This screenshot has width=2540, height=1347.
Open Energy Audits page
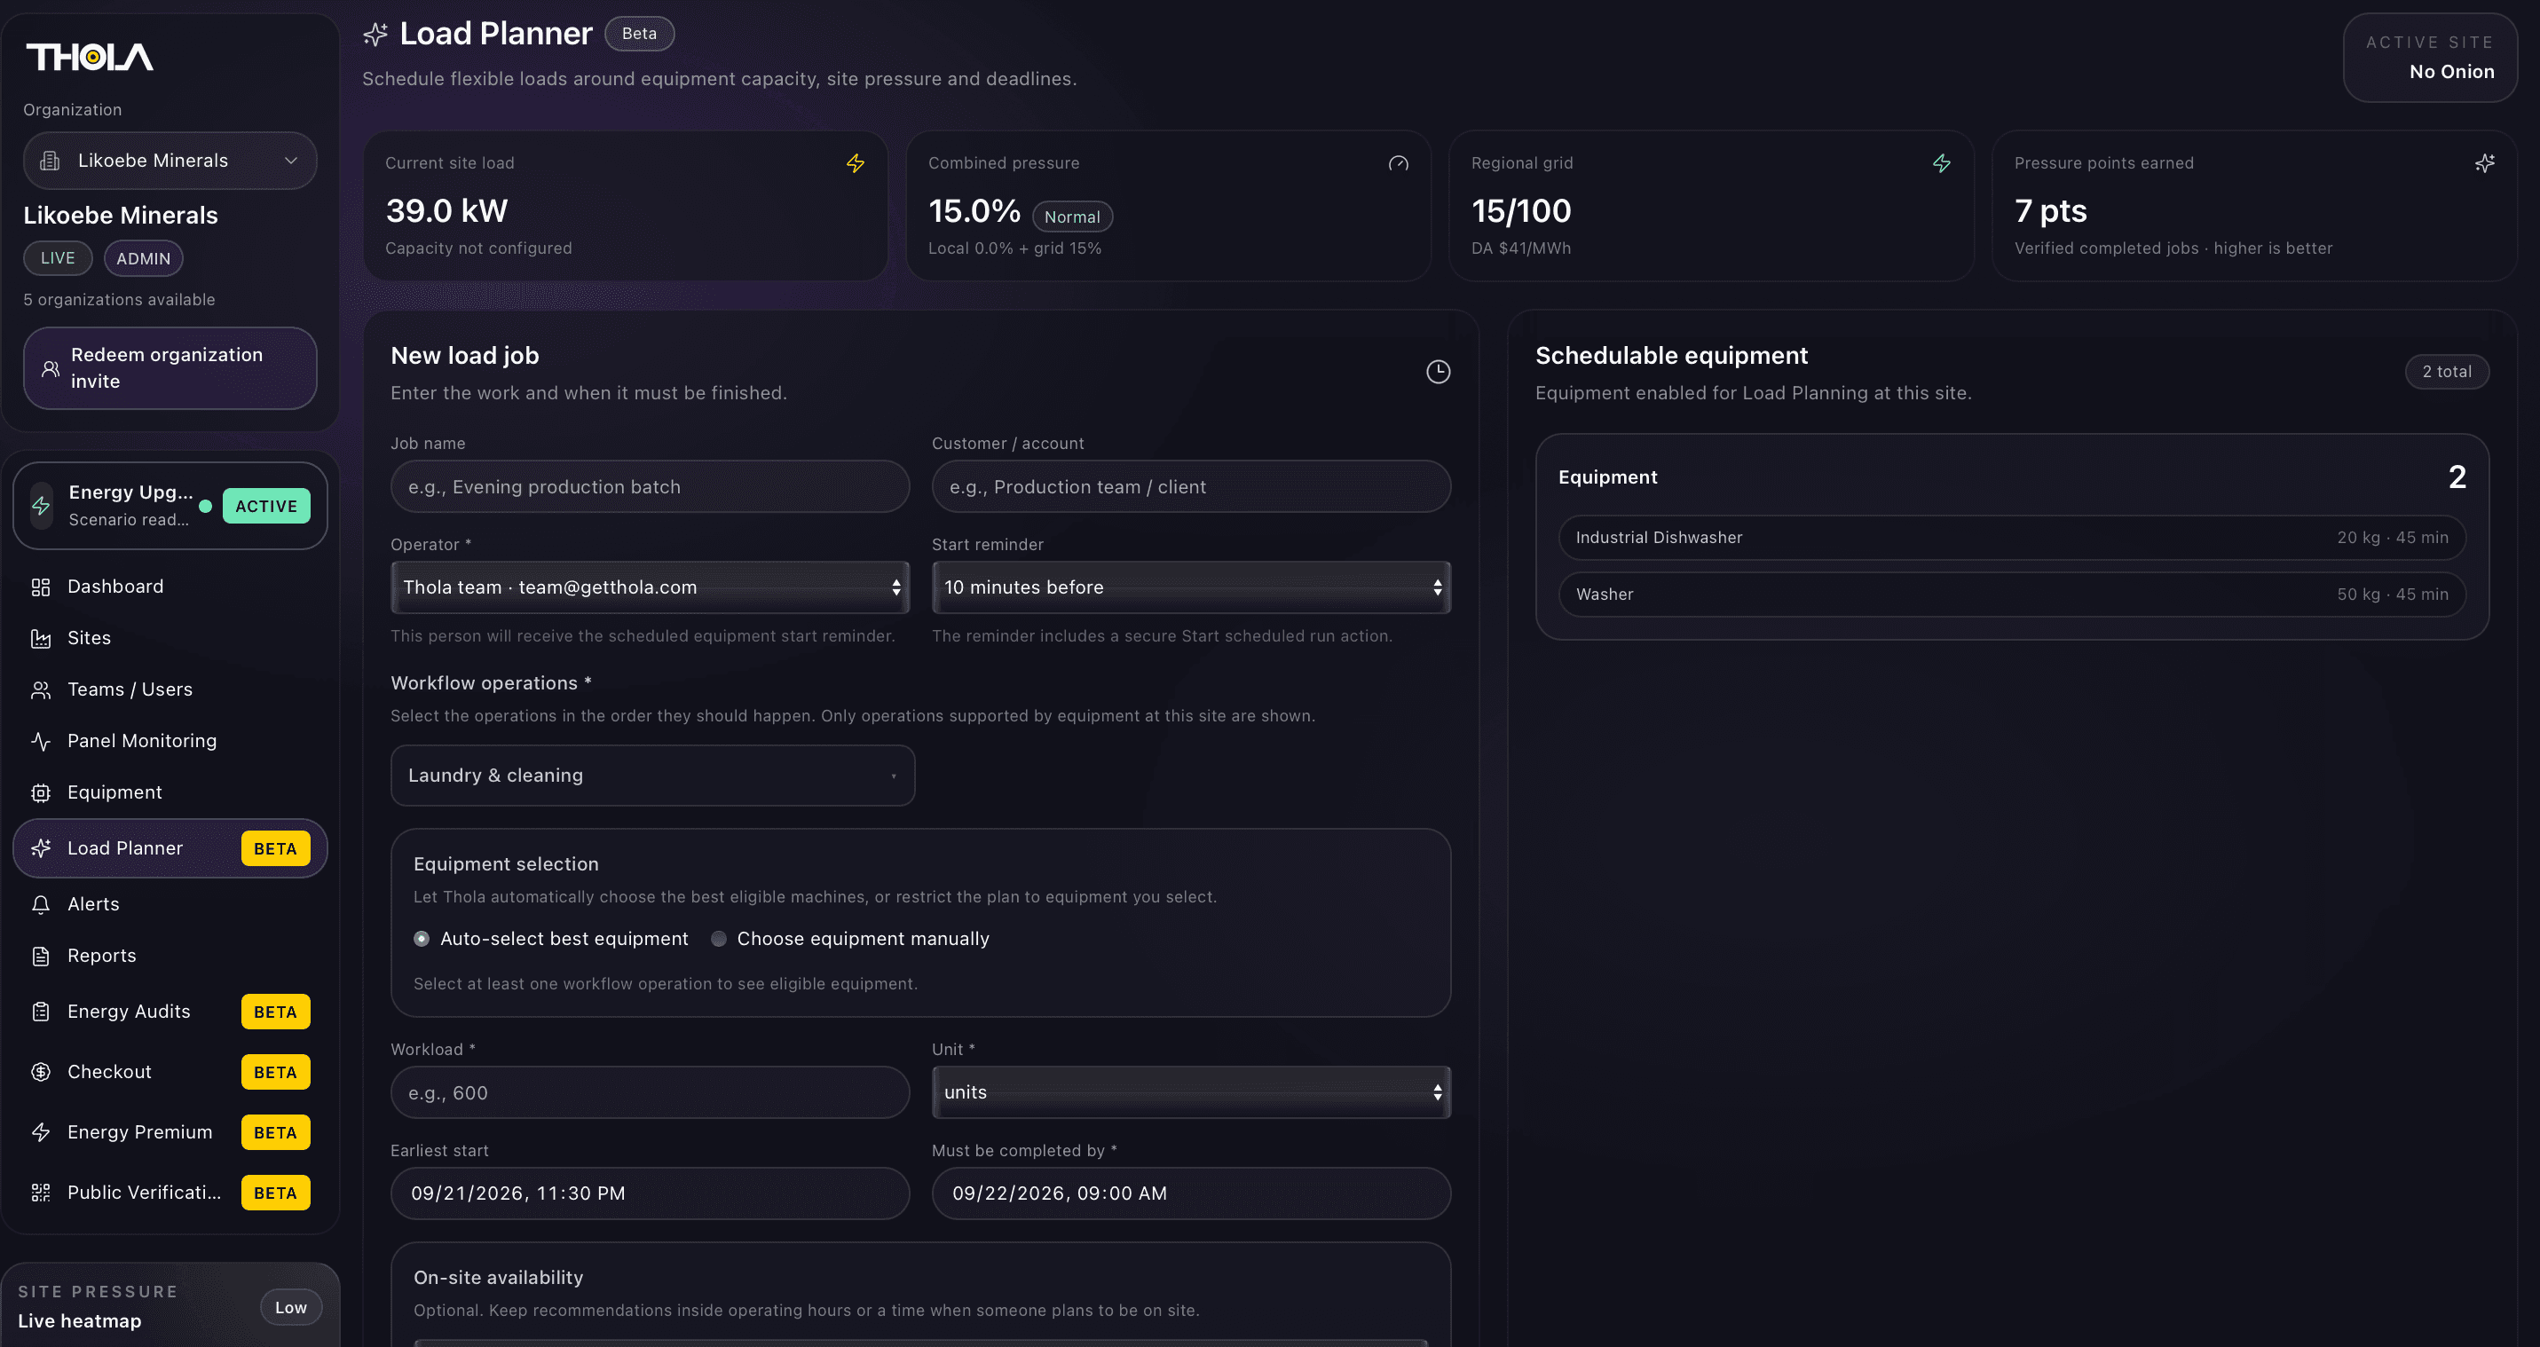tap(170, 1012)
